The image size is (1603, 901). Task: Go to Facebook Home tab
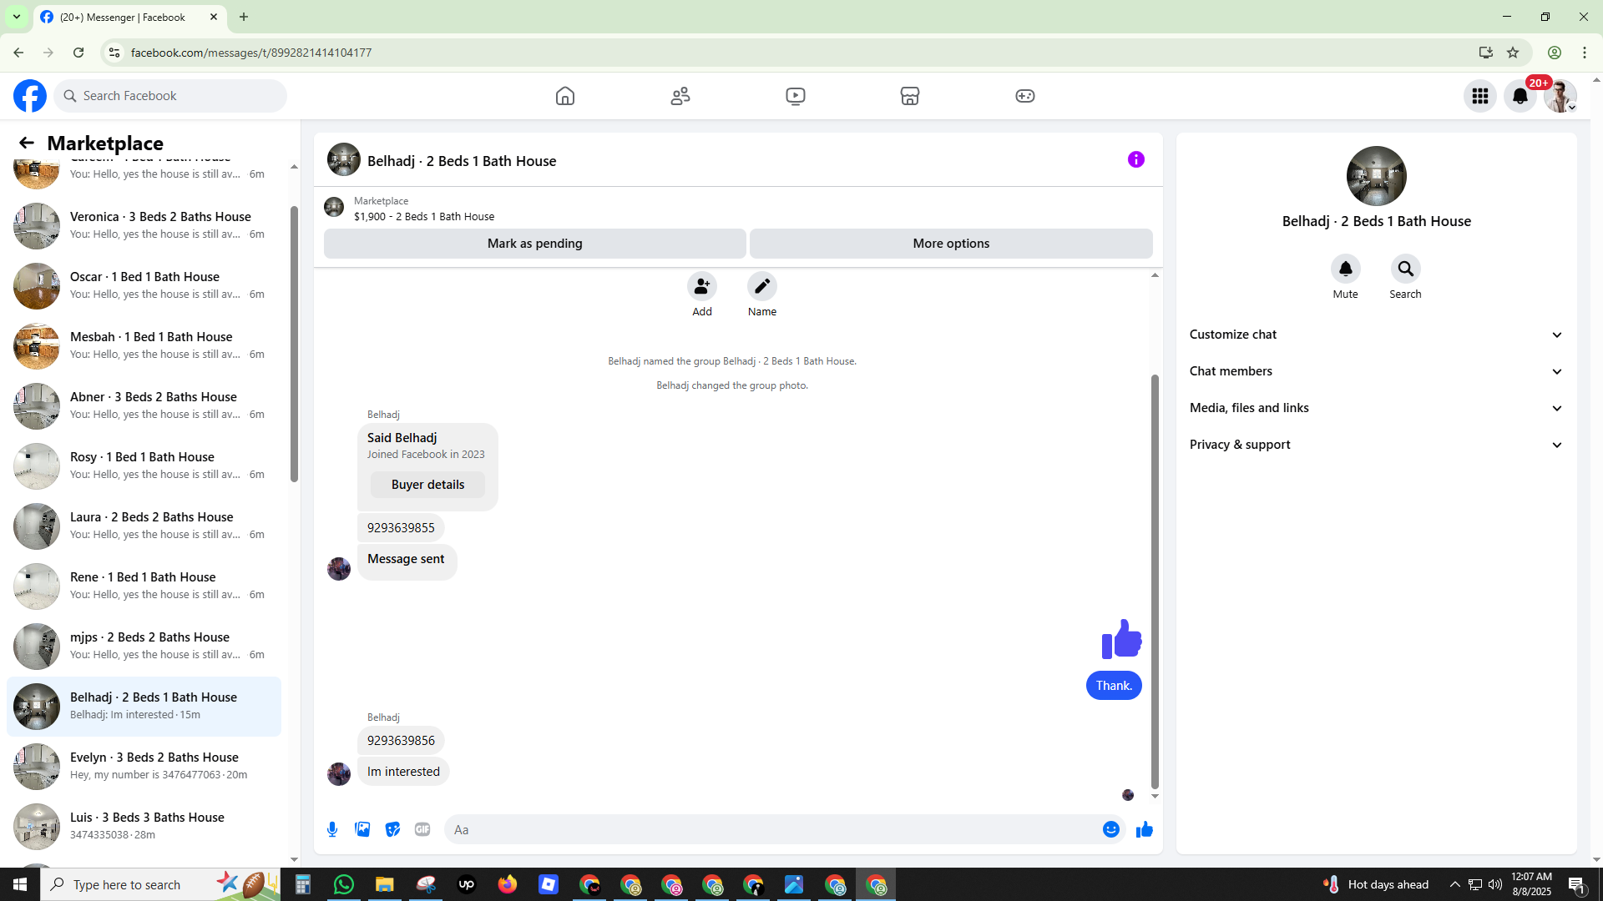(565, 96)
